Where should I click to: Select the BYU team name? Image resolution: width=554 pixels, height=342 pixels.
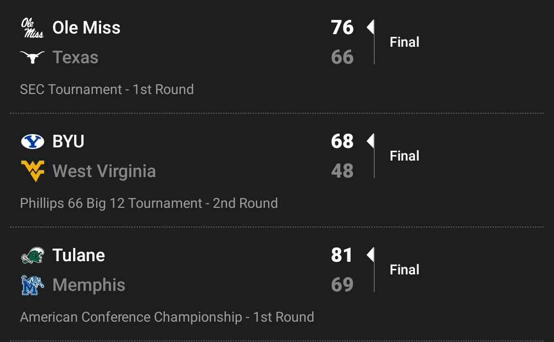68,142
